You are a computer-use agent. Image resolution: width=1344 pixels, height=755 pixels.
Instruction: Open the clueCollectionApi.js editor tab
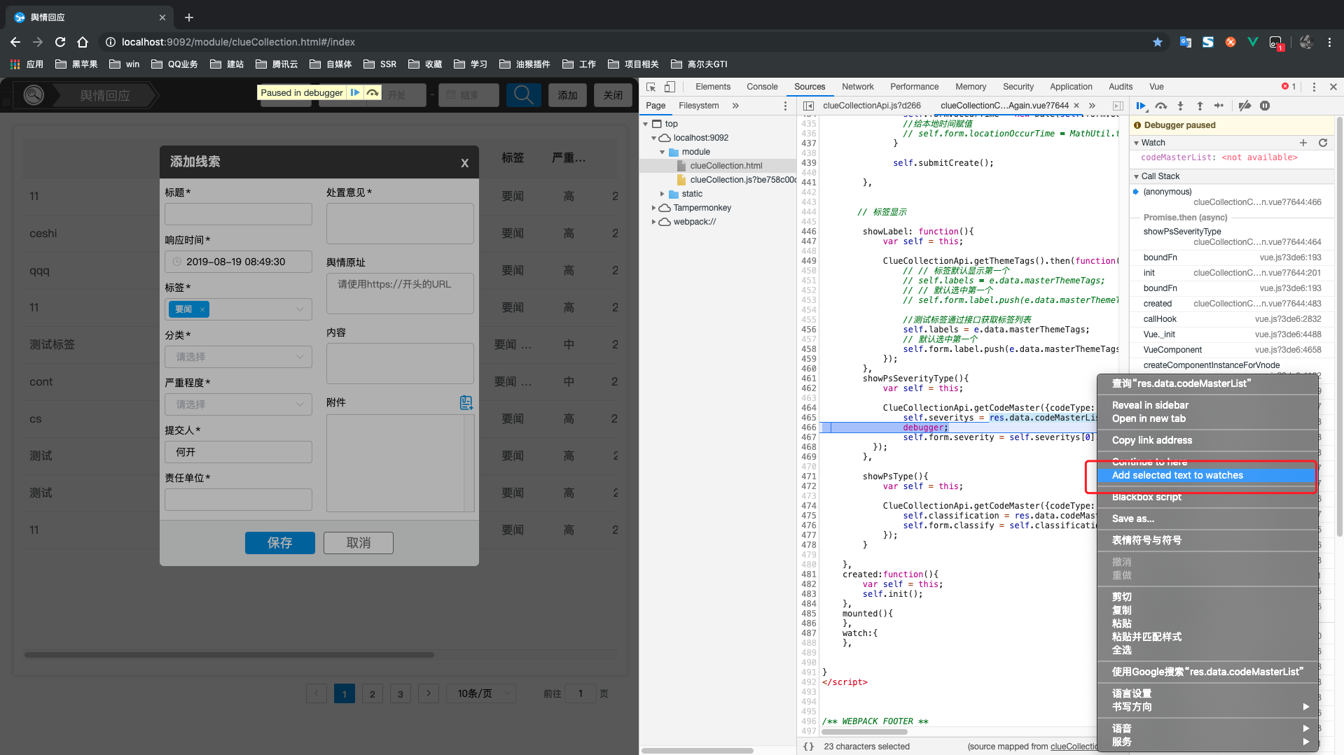[x=872, y=106]
